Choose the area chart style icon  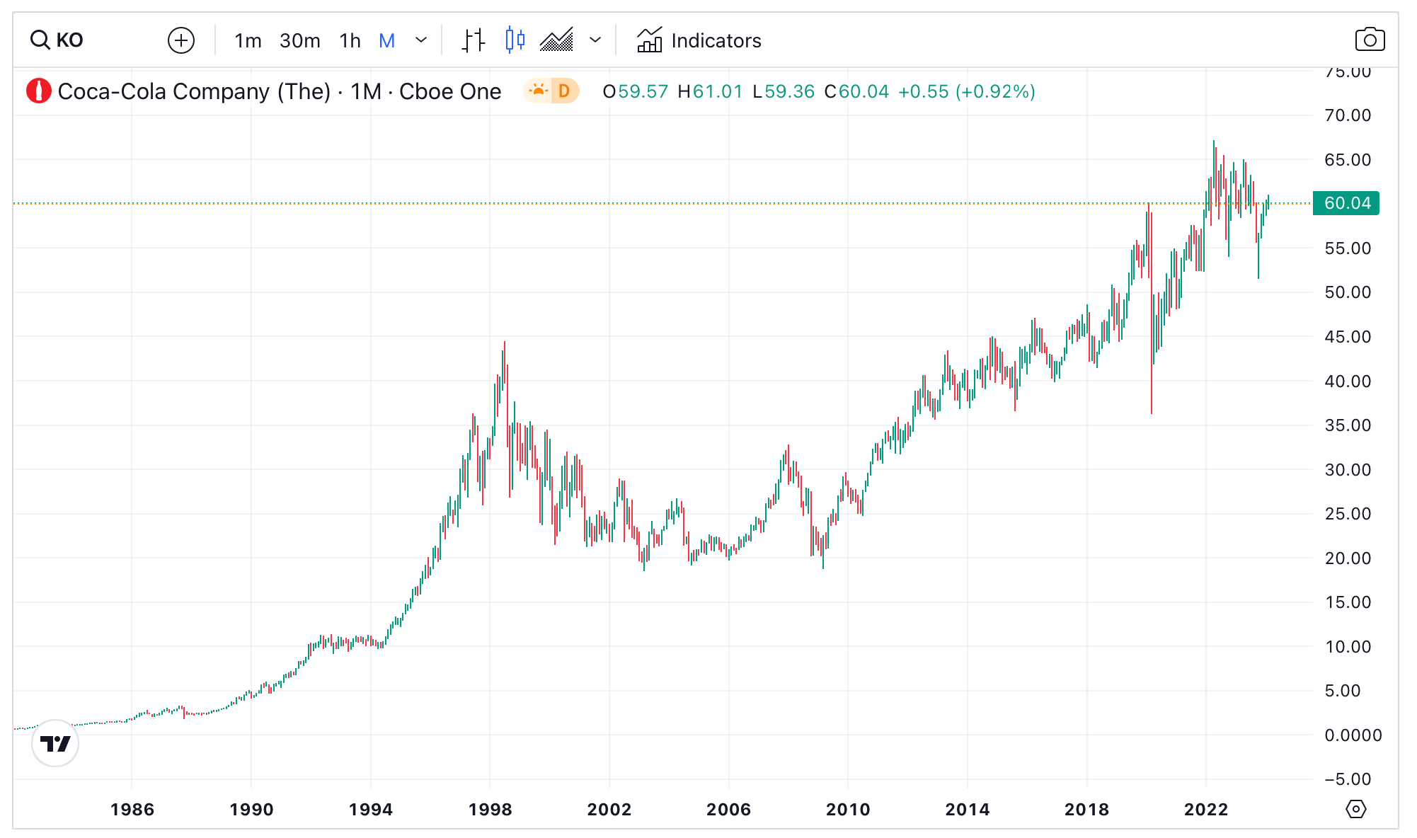[x=557, y=40]
